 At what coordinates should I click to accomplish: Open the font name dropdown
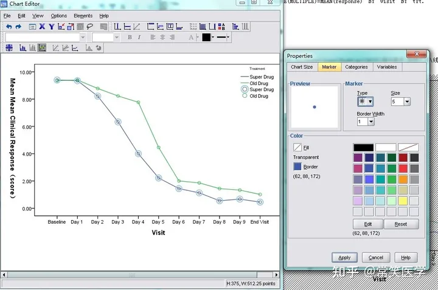pos(83,37)
